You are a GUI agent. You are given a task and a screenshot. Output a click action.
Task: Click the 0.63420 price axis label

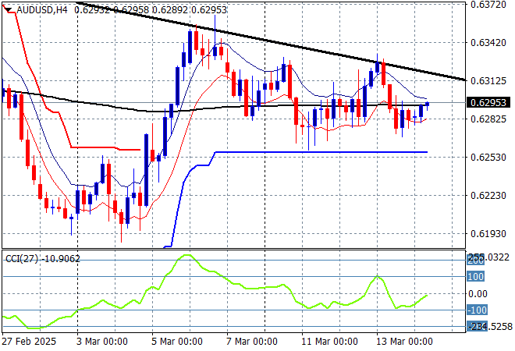pos(488,43)
